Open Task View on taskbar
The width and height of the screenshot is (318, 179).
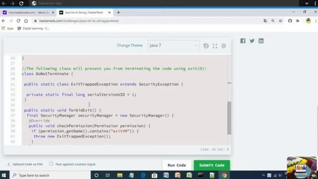point(108,175)
